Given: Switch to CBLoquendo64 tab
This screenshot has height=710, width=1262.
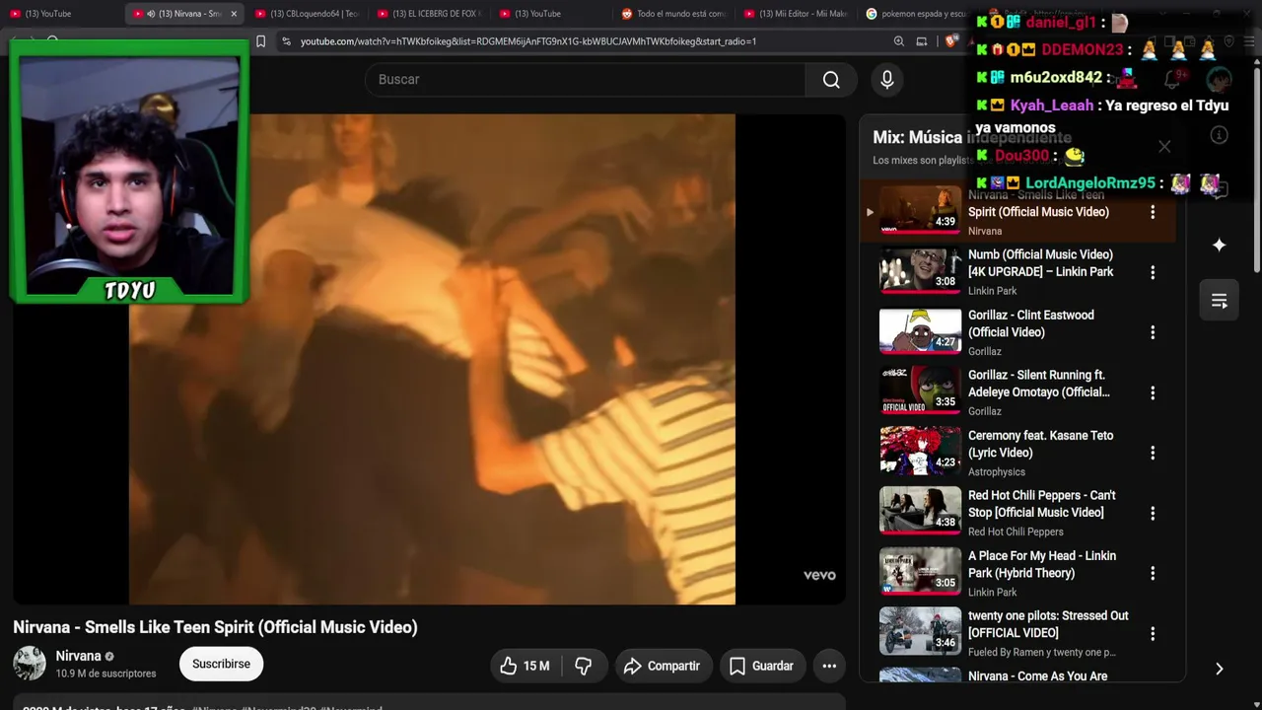Looking at the screenshot, I should pos(309,14).
